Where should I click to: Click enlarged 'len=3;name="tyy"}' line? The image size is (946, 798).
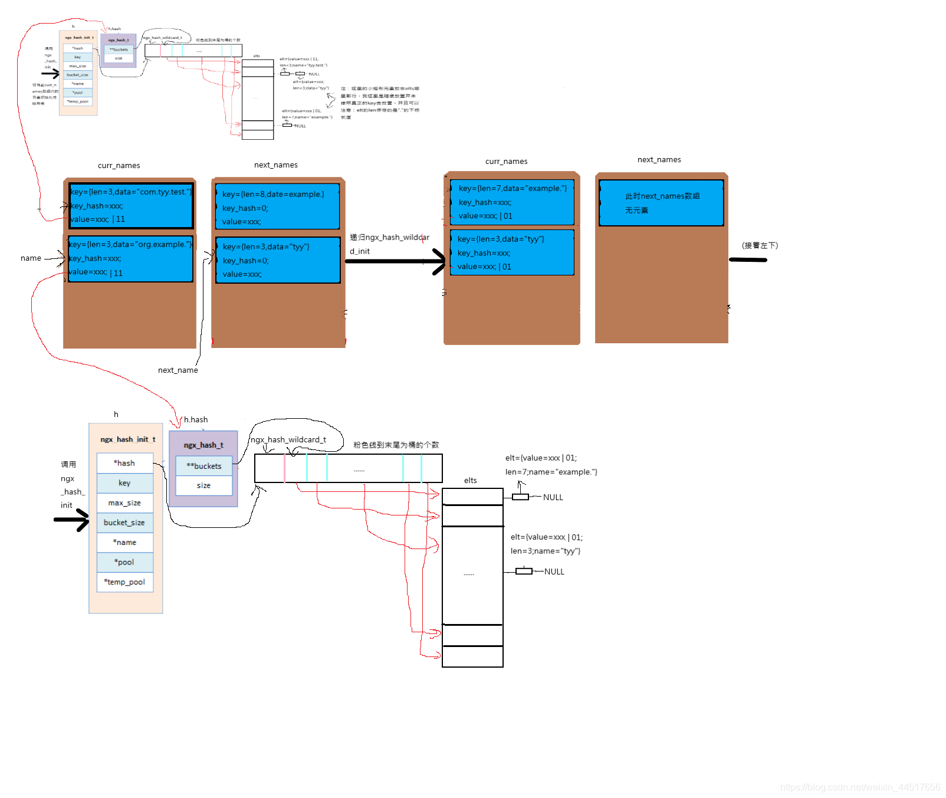click(546, 551)
